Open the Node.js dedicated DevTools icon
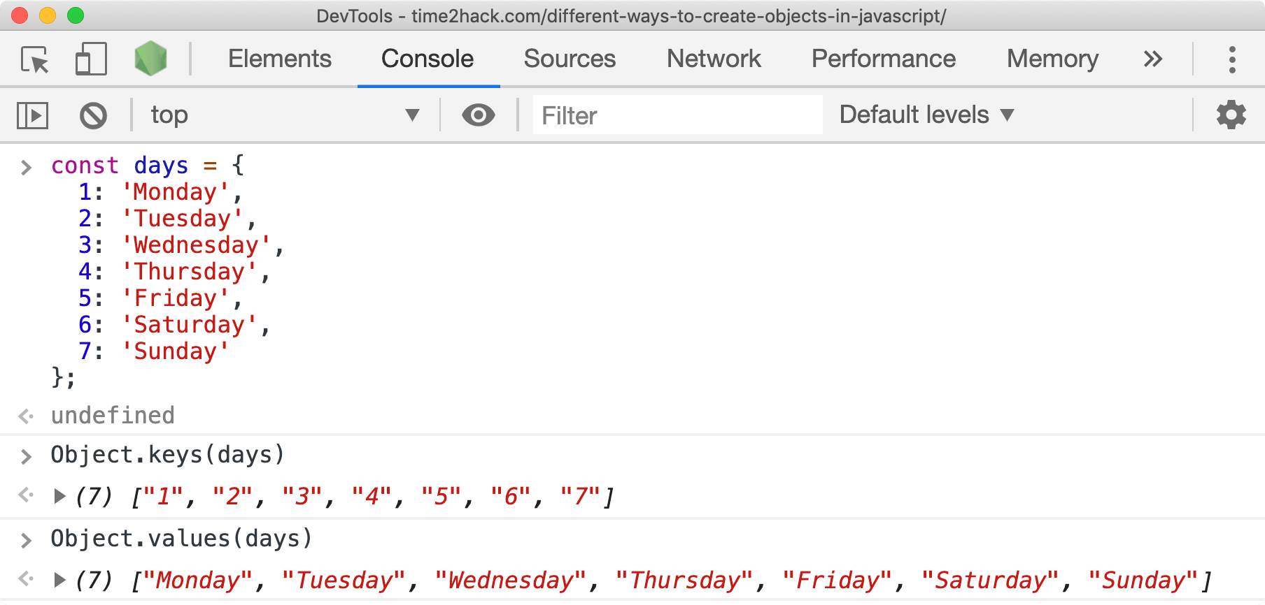The width and height of the screenshot is (1265, 605). (150, 59)
